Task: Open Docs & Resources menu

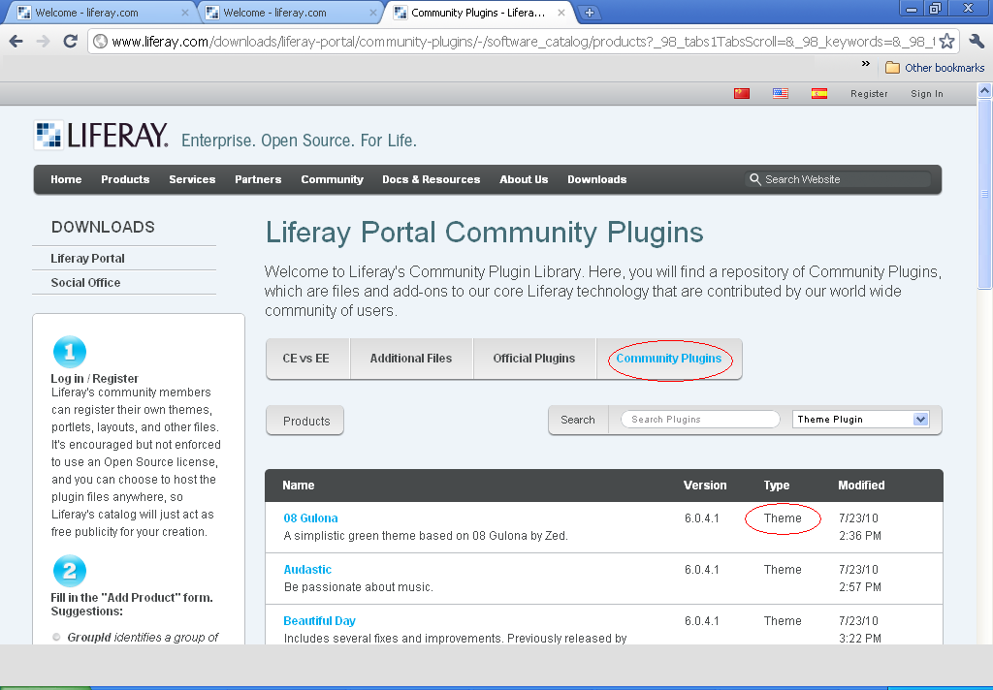Action: pyautogui.click(x=432, y=179)
